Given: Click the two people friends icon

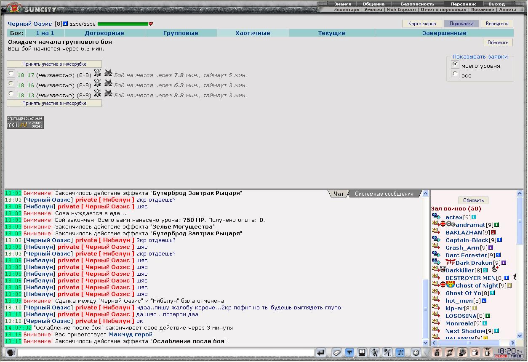Looking at the screenshot, I should point(475,353).
